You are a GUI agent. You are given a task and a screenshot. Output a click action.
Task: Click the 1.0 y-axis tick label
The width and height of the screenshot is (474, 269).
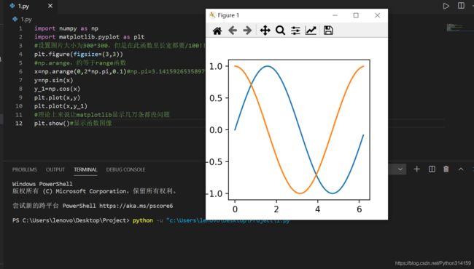click(216, 66)
